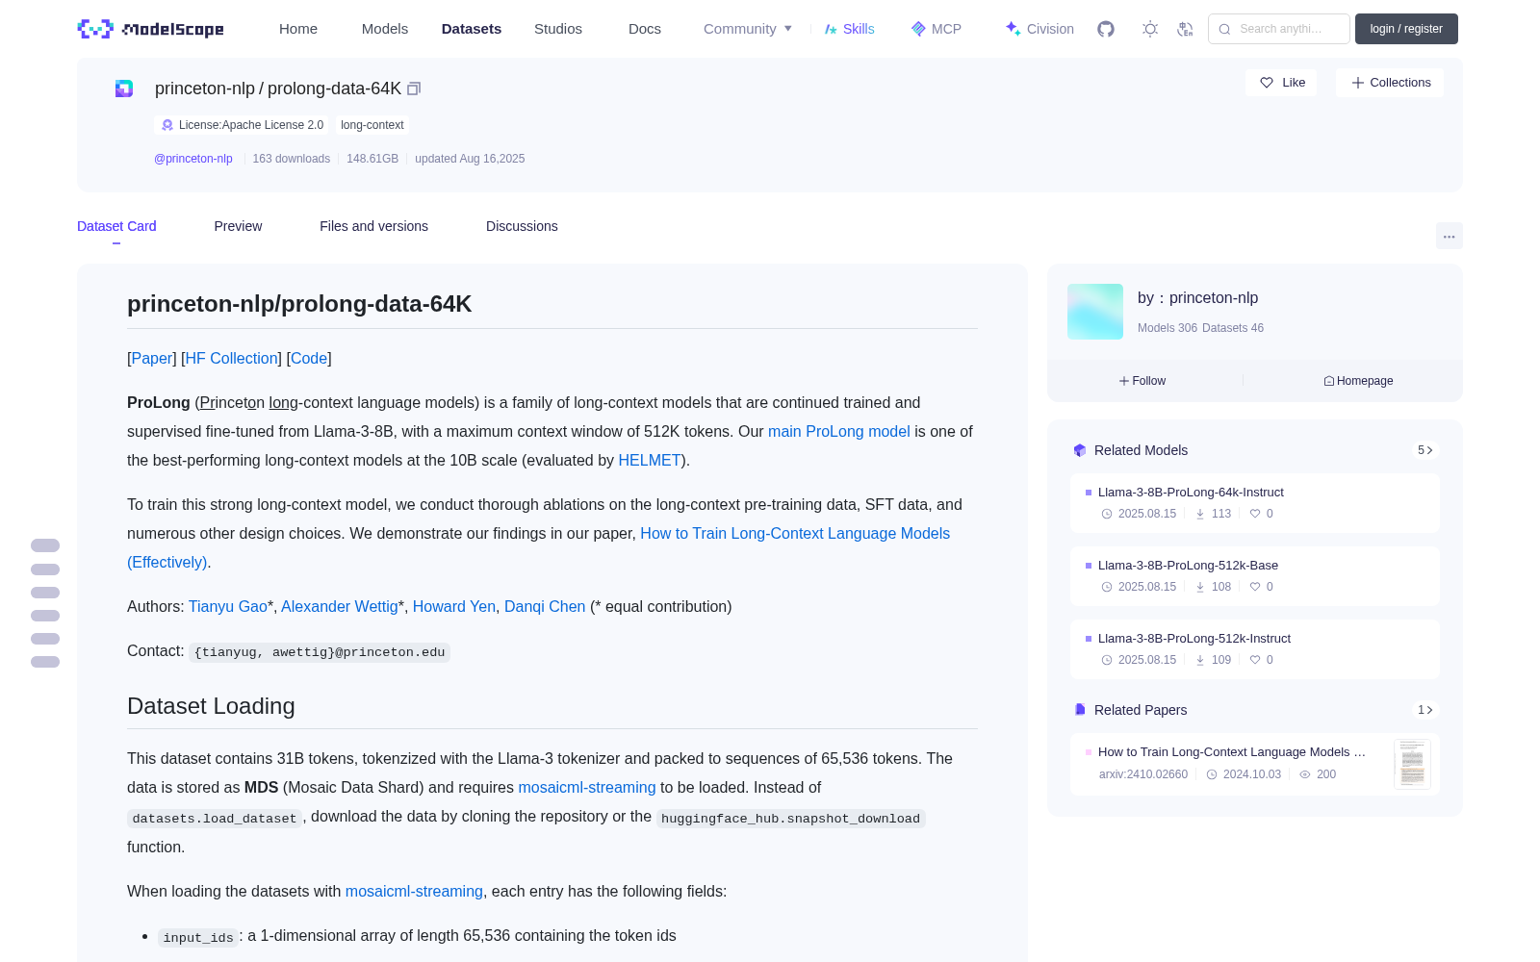Click the dataset avatar icon beside princeton-nlp
The height and width of the screenshot is (962, 1540).
click(x=124, y=89)
